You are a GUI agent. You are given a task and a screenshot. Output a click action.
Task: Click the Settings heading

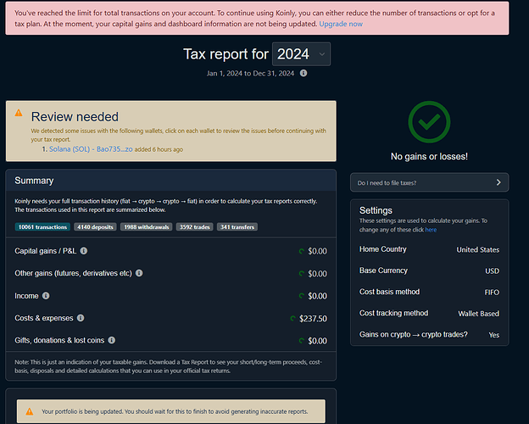[376, 210]
